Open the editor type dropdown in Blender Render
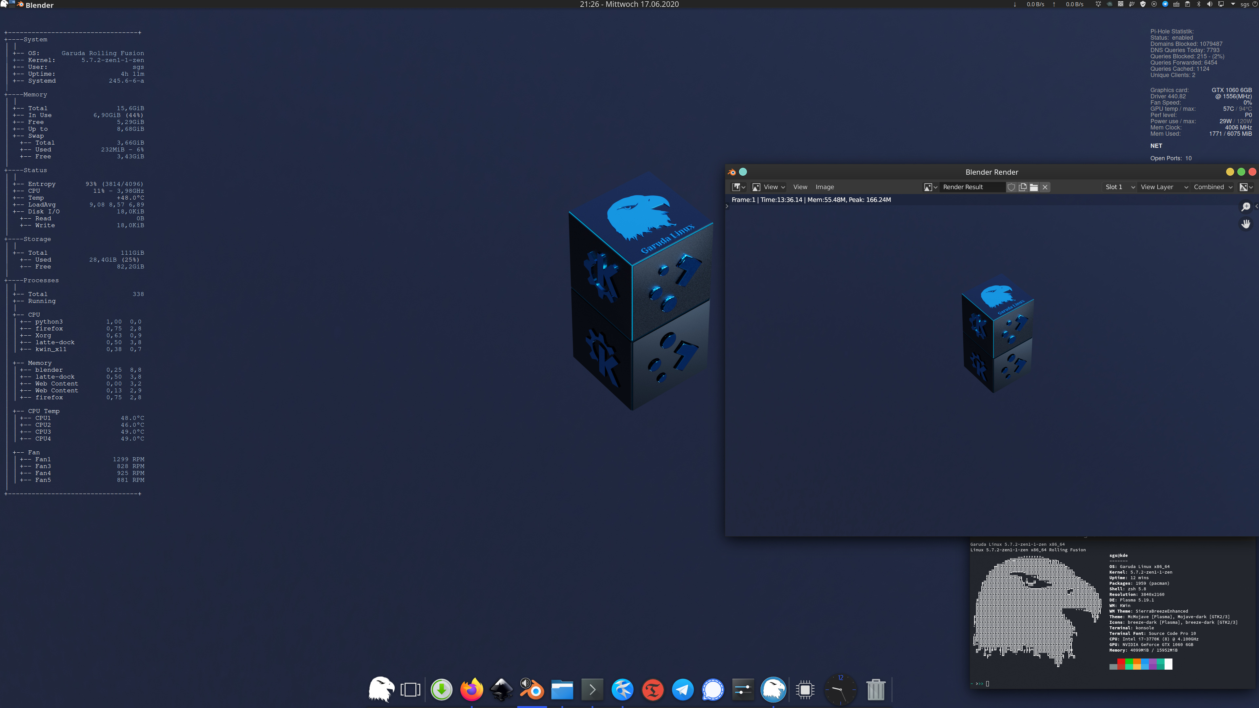The width and height of the screenshot is (1259, 708). click(x=738, y=187)
